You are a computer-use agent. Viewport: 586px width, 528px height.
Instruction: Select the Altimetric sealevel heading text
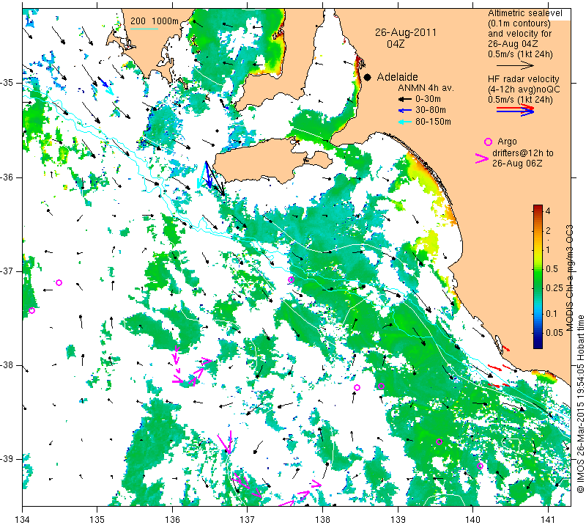pyautogui.click(x=525, y=13)
